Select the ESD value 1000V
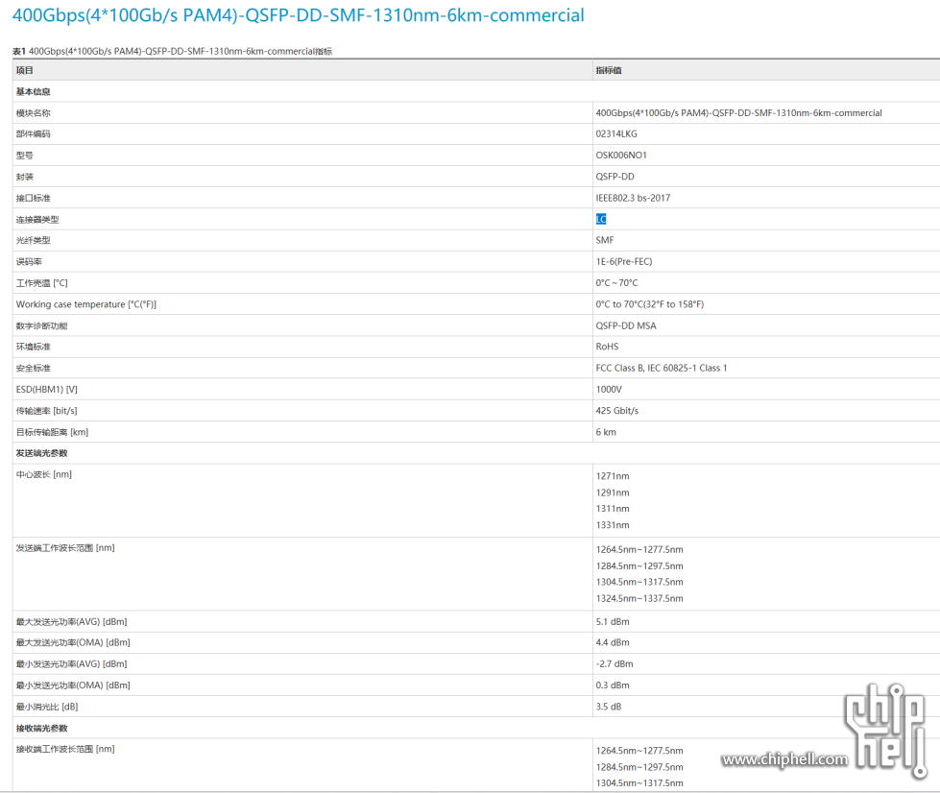The image size is (940, 793). (x=609, y=390)
